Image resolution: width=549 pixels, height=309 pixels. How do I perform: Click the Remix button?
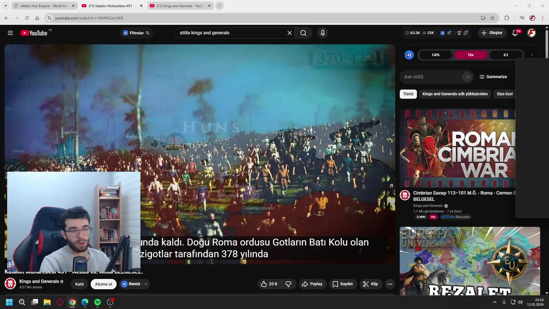[131, 284]
